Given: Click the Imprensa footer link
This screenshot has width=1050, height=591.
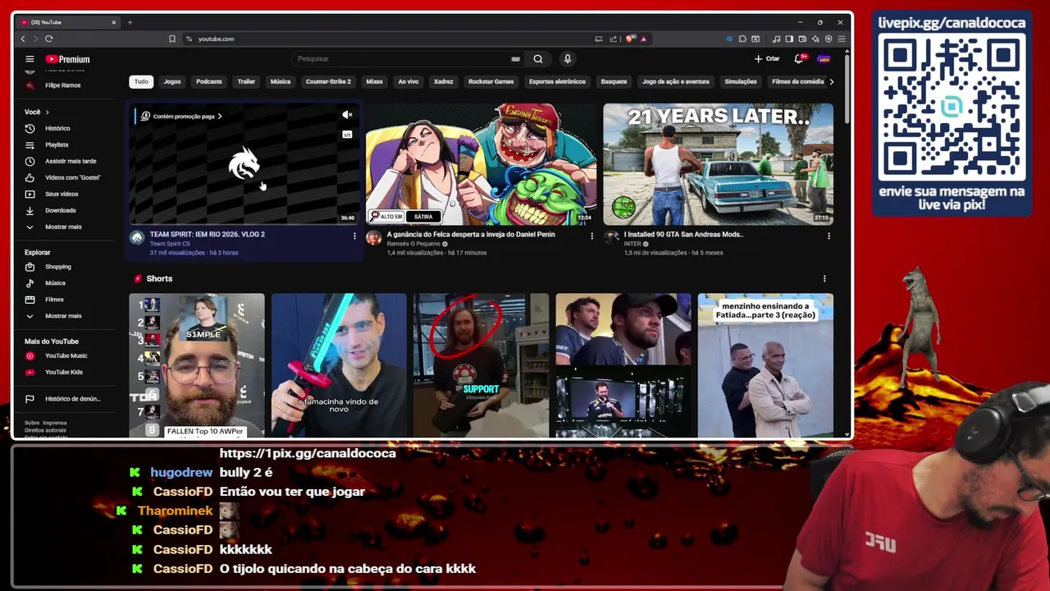Looking at the screenshot, I should tap(55, 423).
